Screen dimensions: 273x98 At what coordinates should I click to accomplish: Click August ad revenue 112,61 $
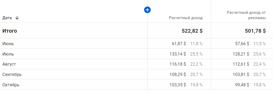(x=241, y=64)
